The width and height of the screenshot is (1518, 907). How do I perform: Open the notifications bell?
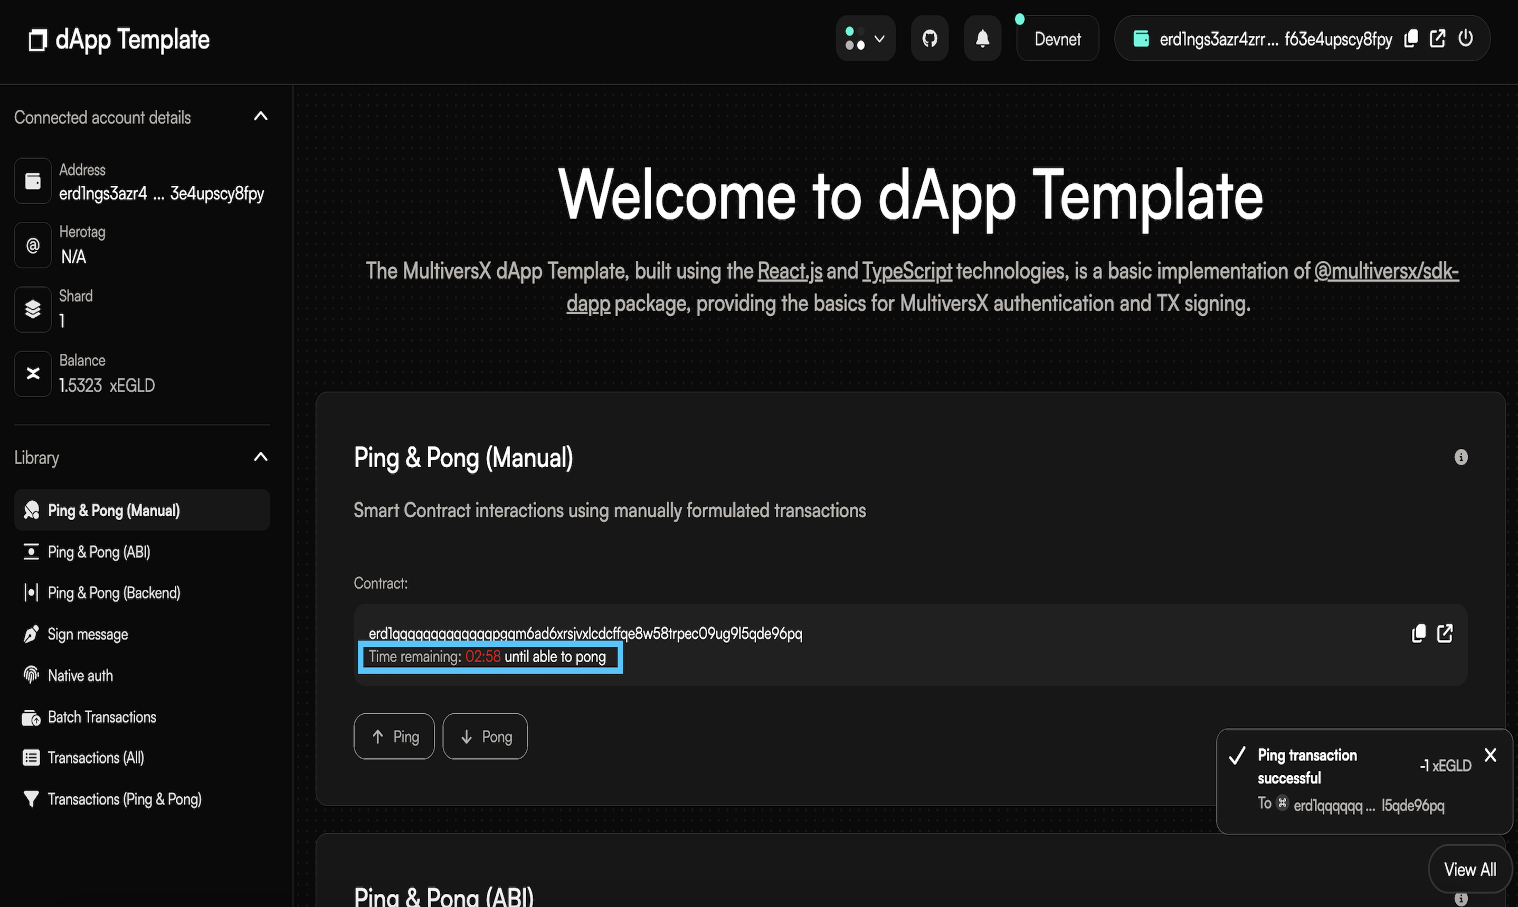(982, 39)
